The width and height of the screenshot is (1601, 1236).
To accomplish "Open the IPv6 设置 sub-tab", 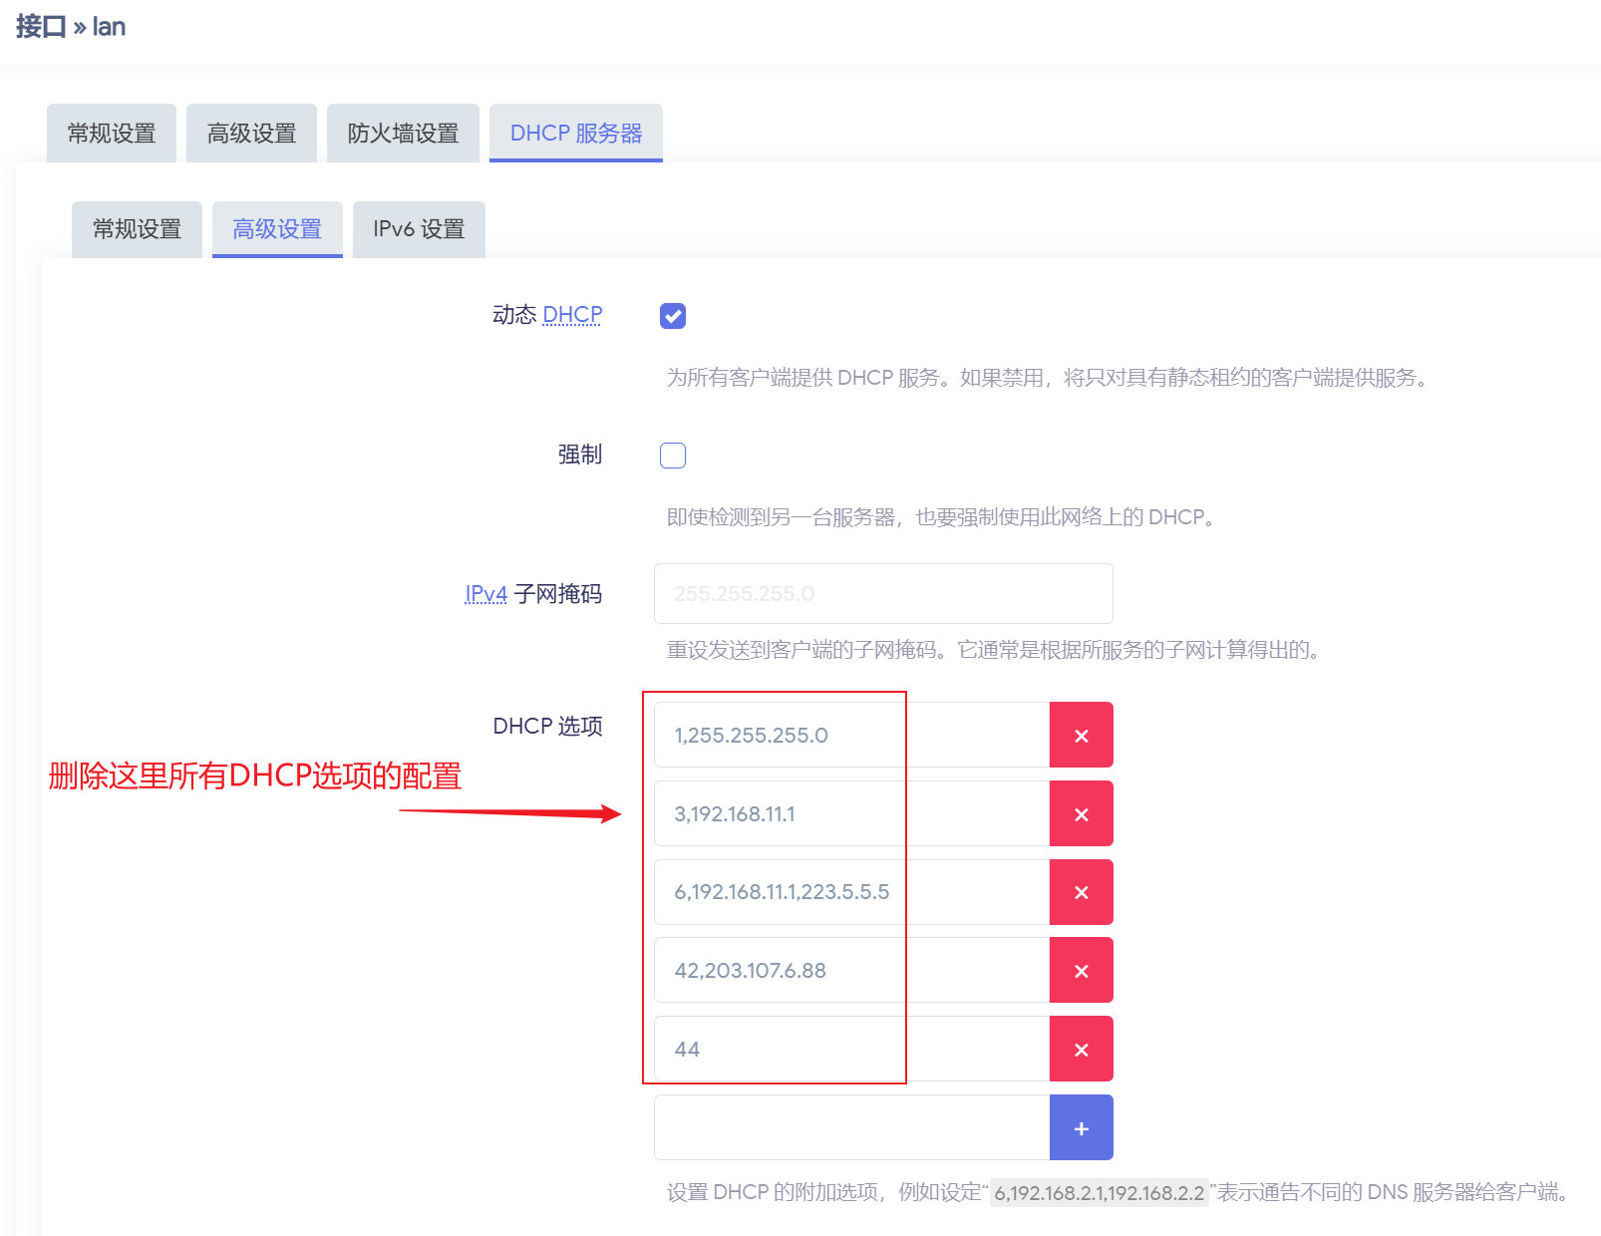I will tap(419, 229).
